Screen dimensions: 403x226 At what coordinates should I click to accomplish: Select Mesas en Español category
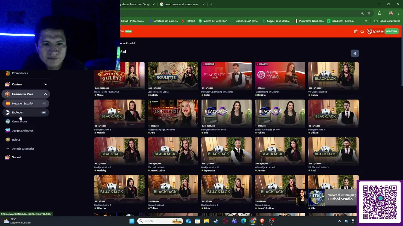click(x=26, y=103)
